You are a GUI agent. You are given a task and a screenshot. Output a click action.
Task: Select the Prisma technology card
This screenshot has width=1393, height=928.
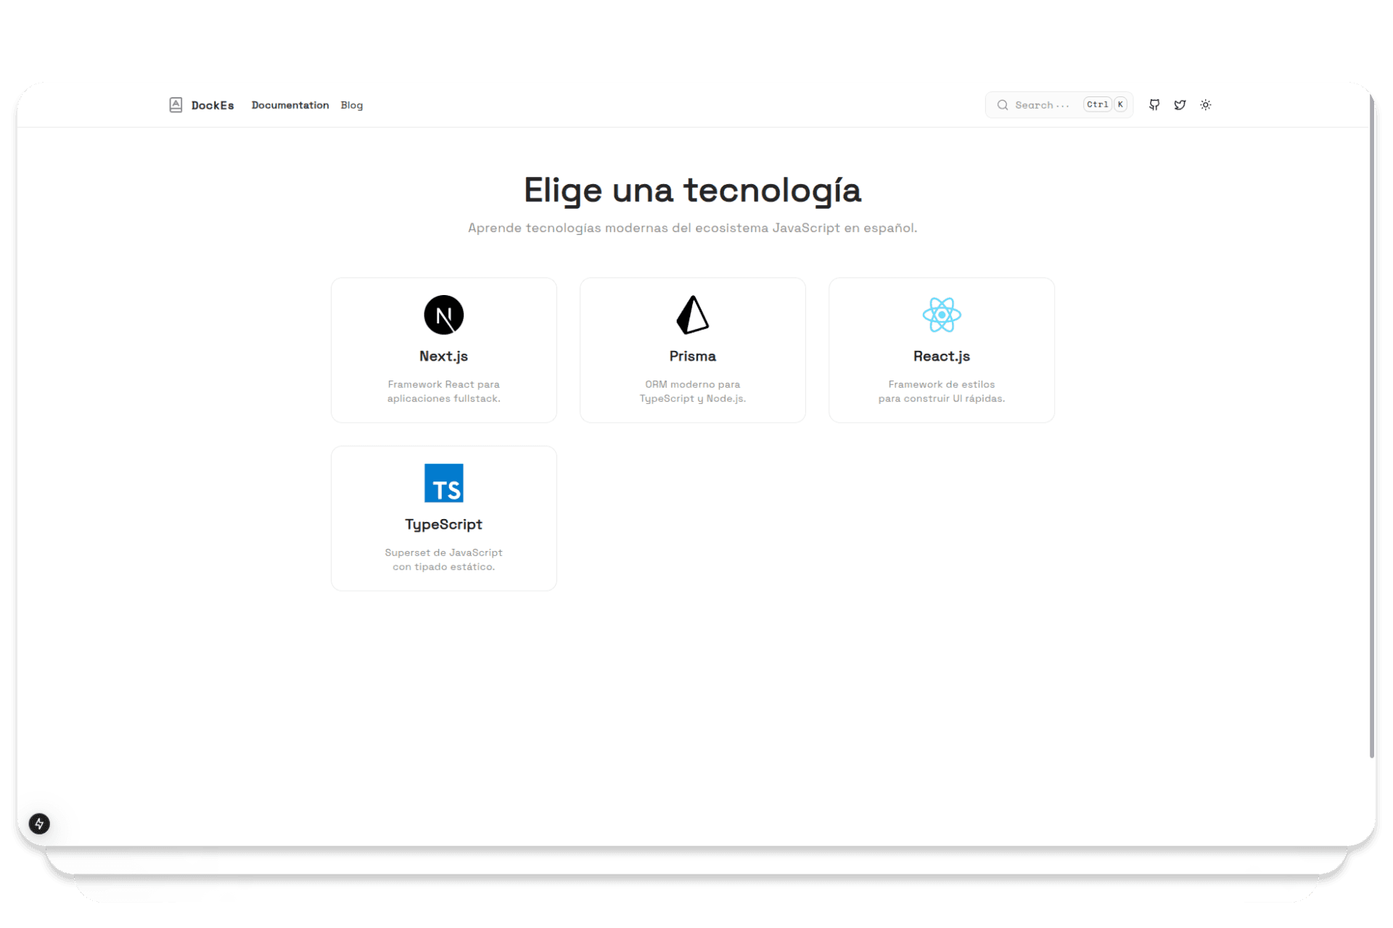[x=692, y=349]
